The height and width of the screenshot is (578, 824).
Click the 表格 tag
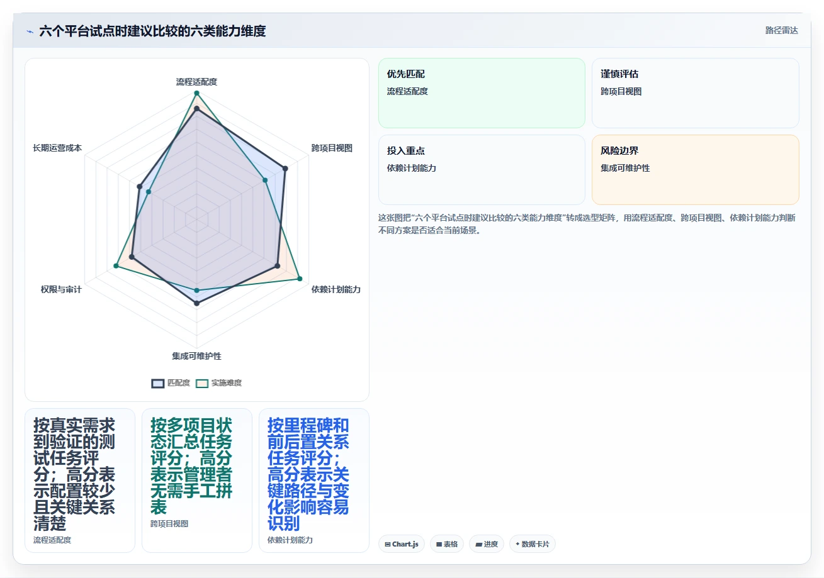point(447,544)
